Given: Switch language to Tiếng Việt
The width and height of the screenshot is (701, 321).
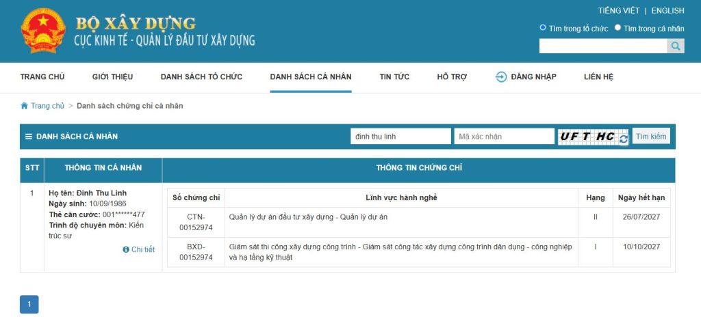Looking at the screenshot, I should click(x=619, y=11).
